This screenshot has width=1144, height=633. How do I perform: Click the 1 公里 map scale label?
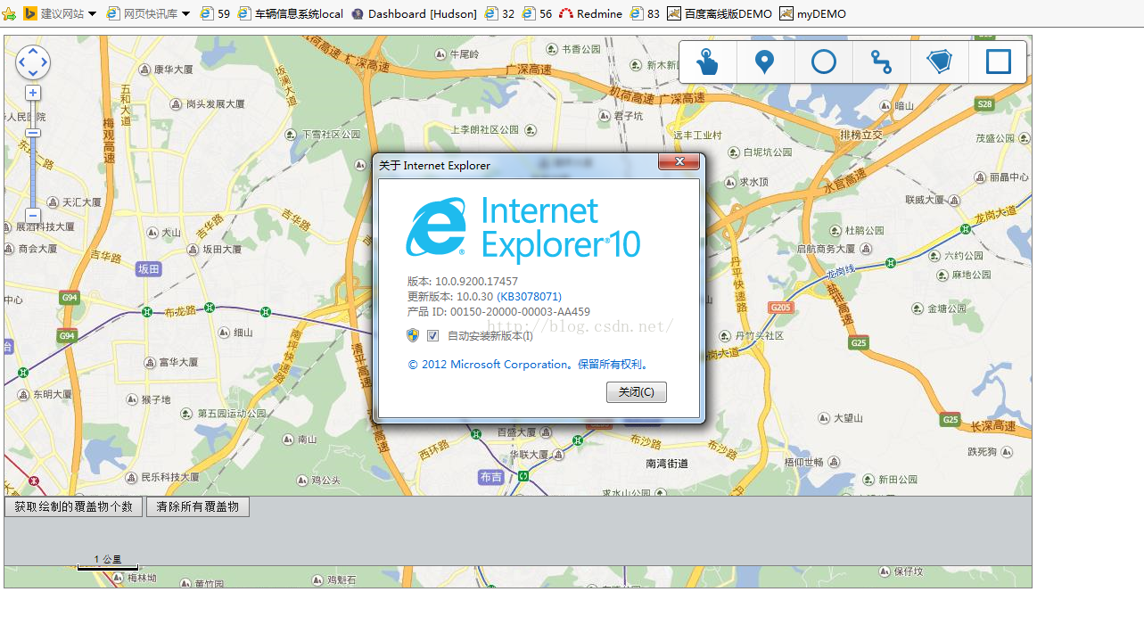click(108, 559)
